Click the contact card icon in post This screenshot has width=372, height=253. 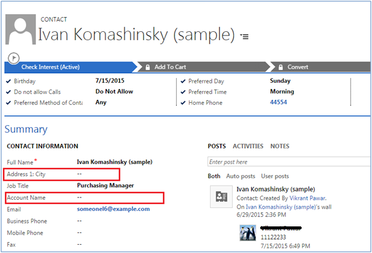coord(221,197)
